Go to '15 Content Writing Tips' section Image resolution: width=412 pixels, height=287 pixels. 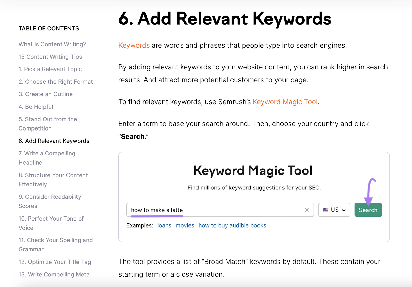(x=50, y=57)
